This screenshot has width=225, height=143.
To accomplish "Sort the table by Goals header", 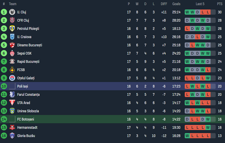I will click(176, 4).
